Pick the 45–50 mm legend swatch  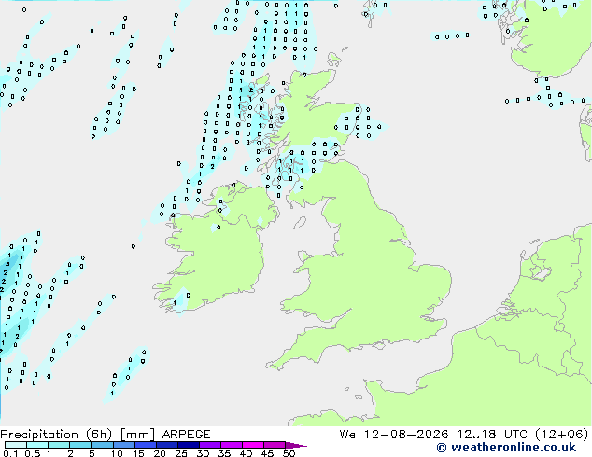coord(275,445)
